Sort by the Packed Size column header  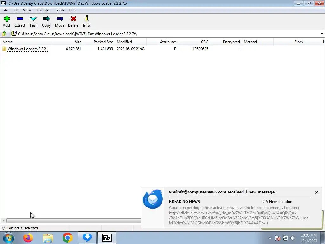point(99,42)
